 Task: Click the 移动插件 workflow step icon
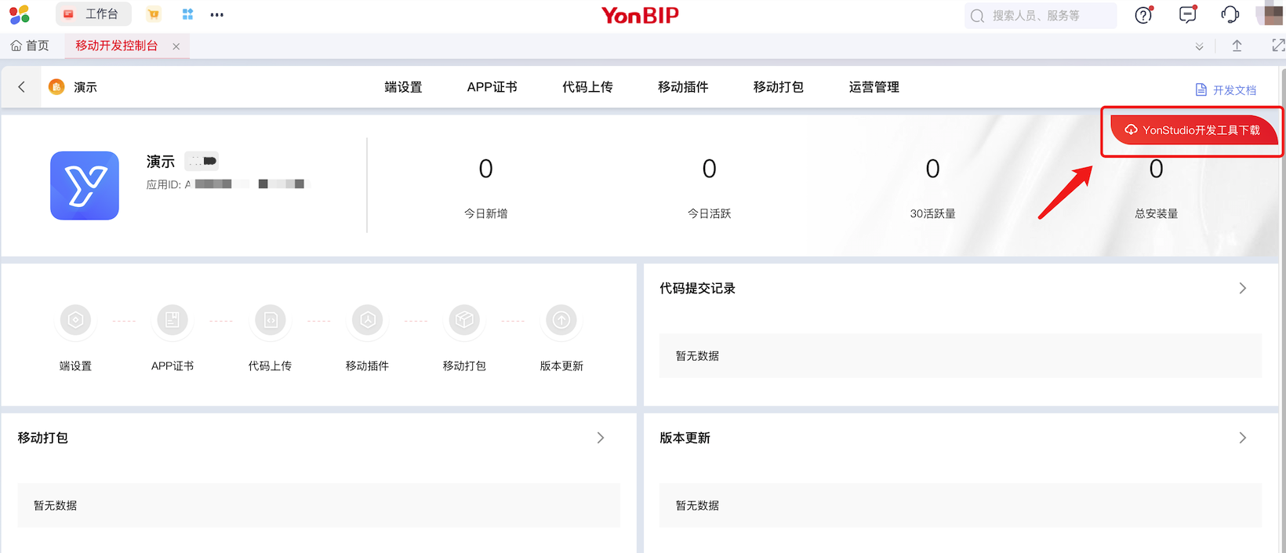(367, 320)
